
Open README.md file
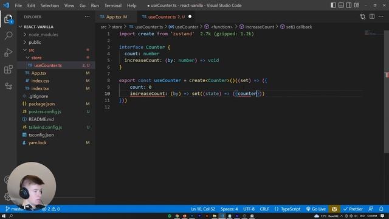pos(56,119)
